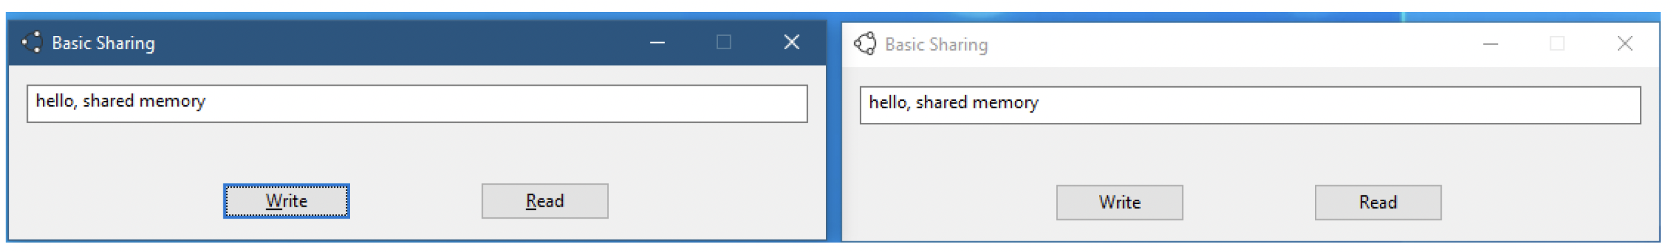
Task: Close the active blue-titled Basic Sharing window
Action: point(792,42)
